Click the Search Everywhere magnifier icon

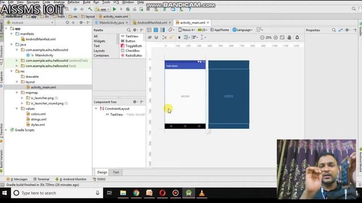pyautogui.click(x=354, y=8)
